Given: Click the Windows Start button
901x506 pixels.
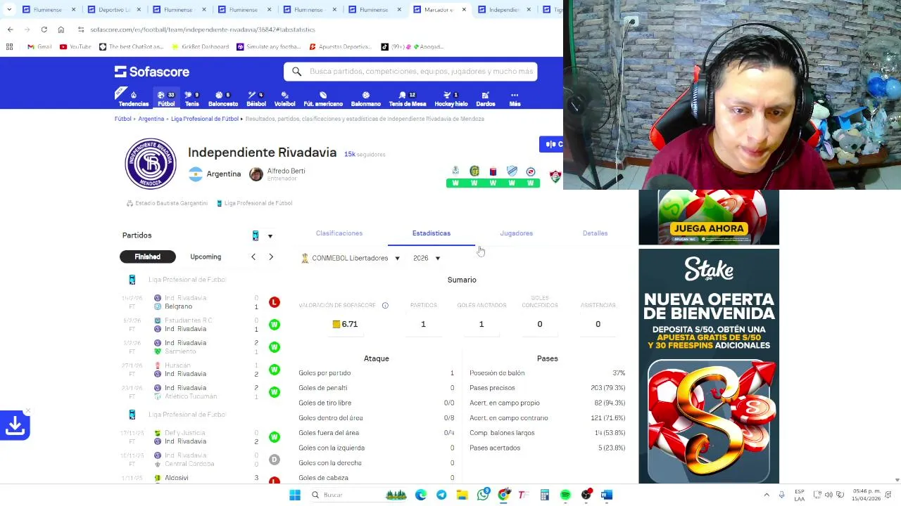Looking at the screenshot, I should [295, 495].
